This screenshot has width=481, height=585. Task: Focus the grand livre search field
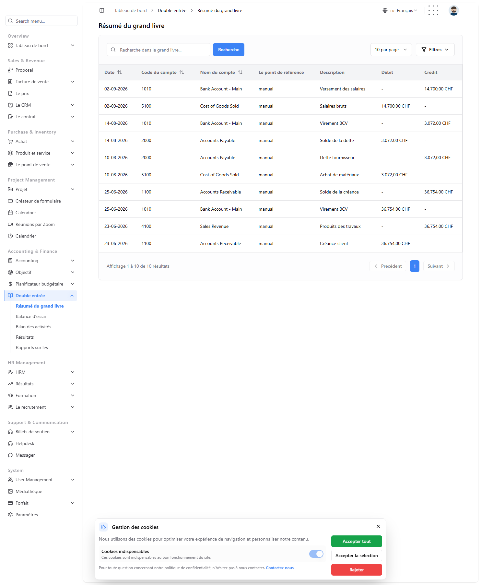point(158,50)
